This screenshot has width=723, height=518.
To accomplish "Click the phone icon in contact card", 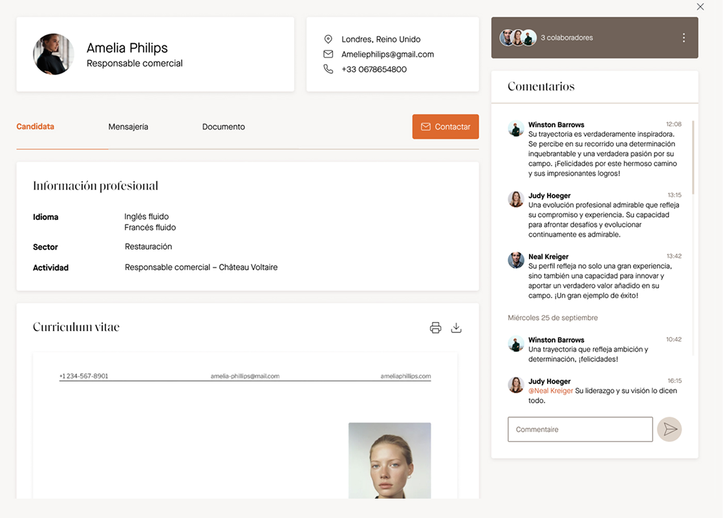I will 329,69.
